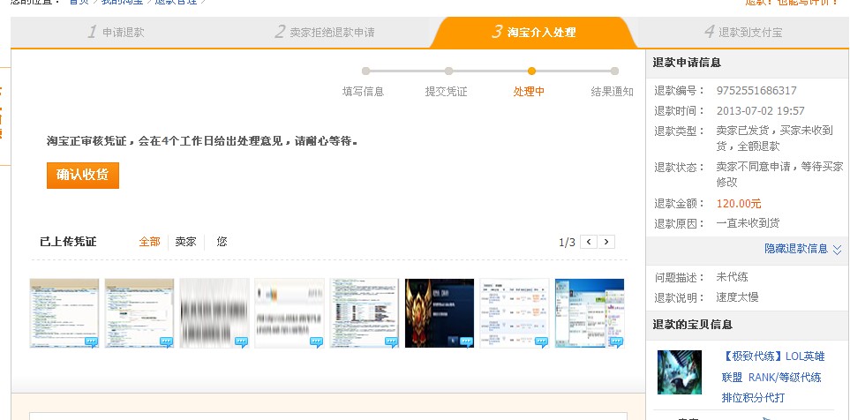Screen dimensions: 850x420
Task: Select the active 淘宝介入处理 step tab
Action: 534,32
